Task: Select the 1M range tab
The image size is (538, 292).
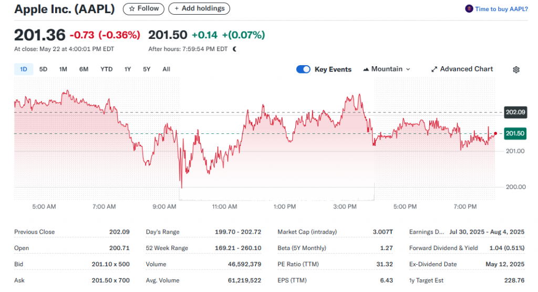Action: pos(63,69)
